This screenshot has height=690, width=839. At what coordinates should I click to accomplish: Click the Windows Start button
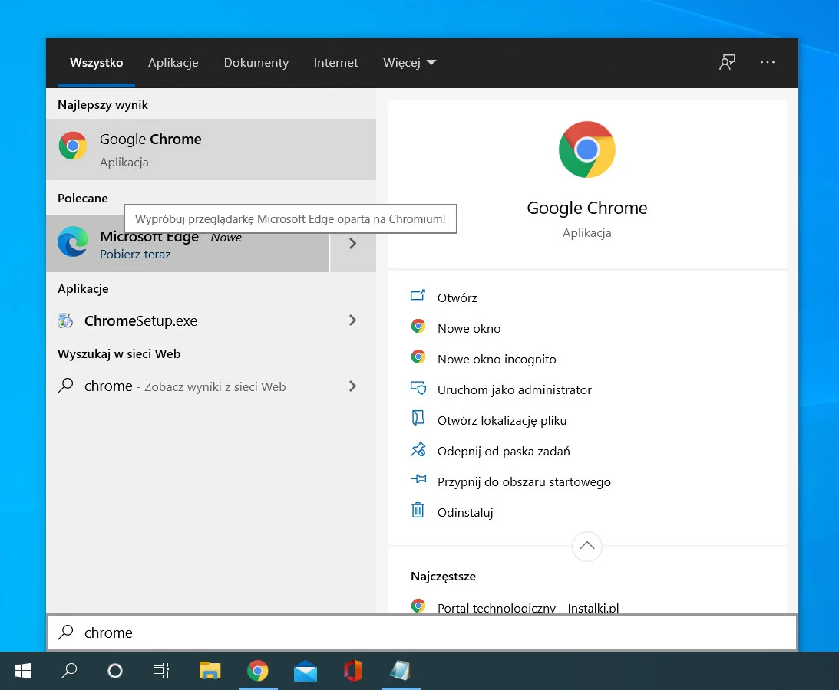point(23,672)
